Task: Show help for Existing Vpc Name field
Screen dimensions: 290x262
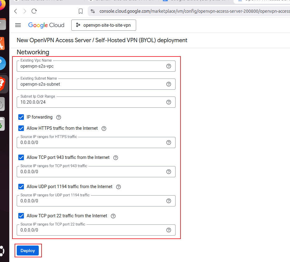Action: pyautogui.click(x=169, y=66)
